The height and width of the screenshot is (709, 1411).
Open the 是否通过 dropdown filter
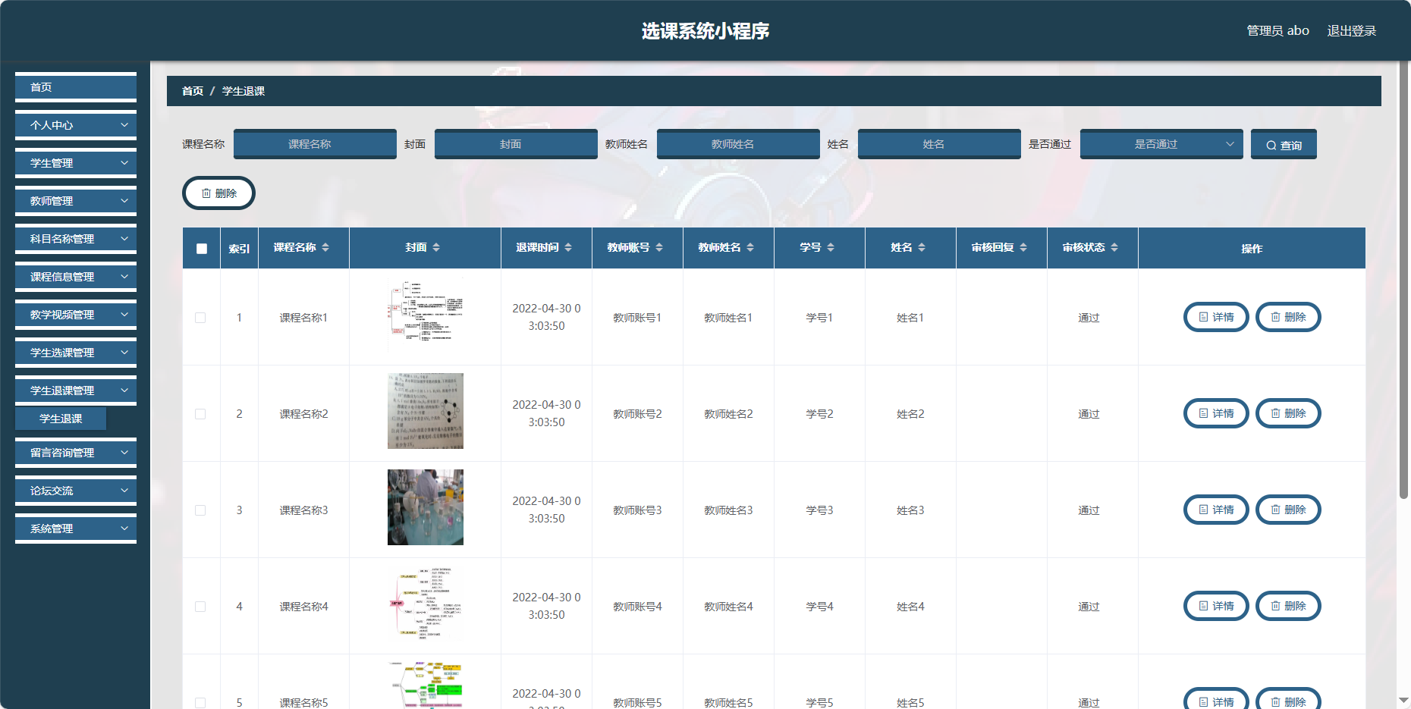(1161, 144)
